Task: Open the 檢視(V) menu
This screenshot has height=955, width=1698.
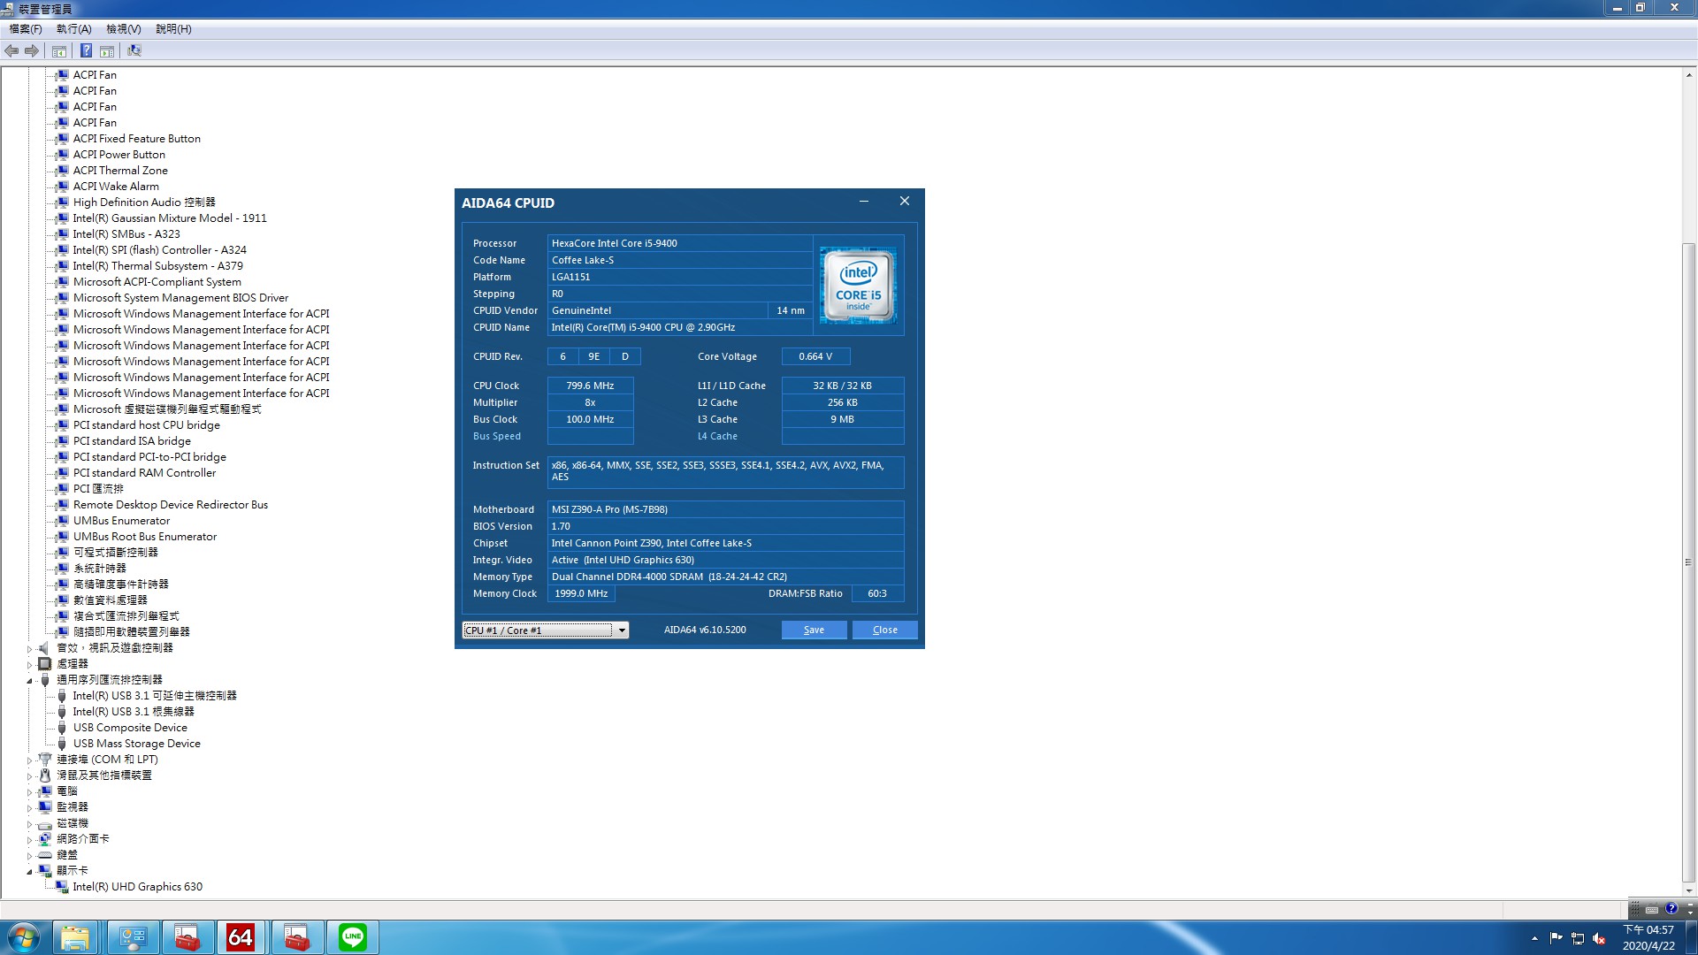Action: (x=124, y=29)
